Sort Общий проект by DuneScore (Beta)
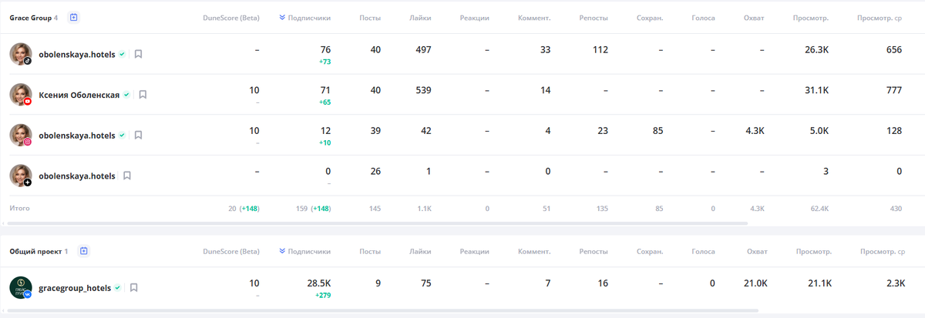 pyautogui.click(x=230, y=251)
